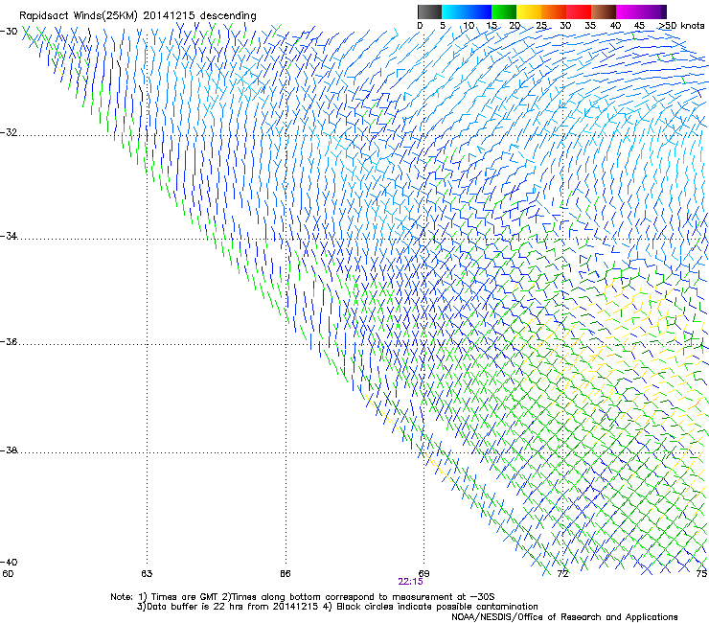Screen dimensions: 709x623
Task: Click the longitude label '72'
Action: coord(562,574)
